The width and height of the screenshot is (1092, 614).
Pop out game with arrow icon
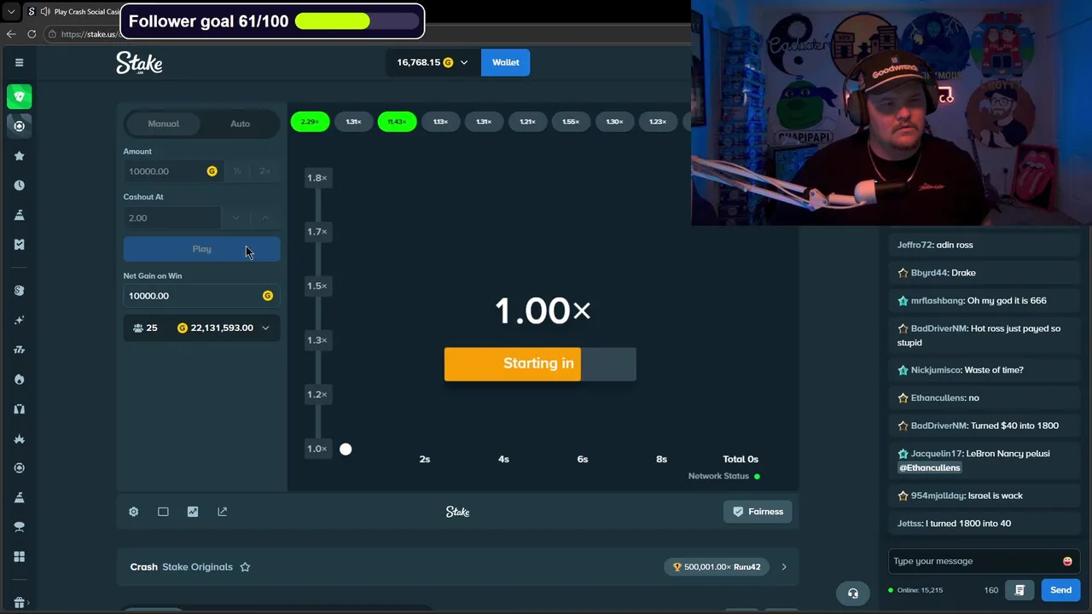point(223,512)
